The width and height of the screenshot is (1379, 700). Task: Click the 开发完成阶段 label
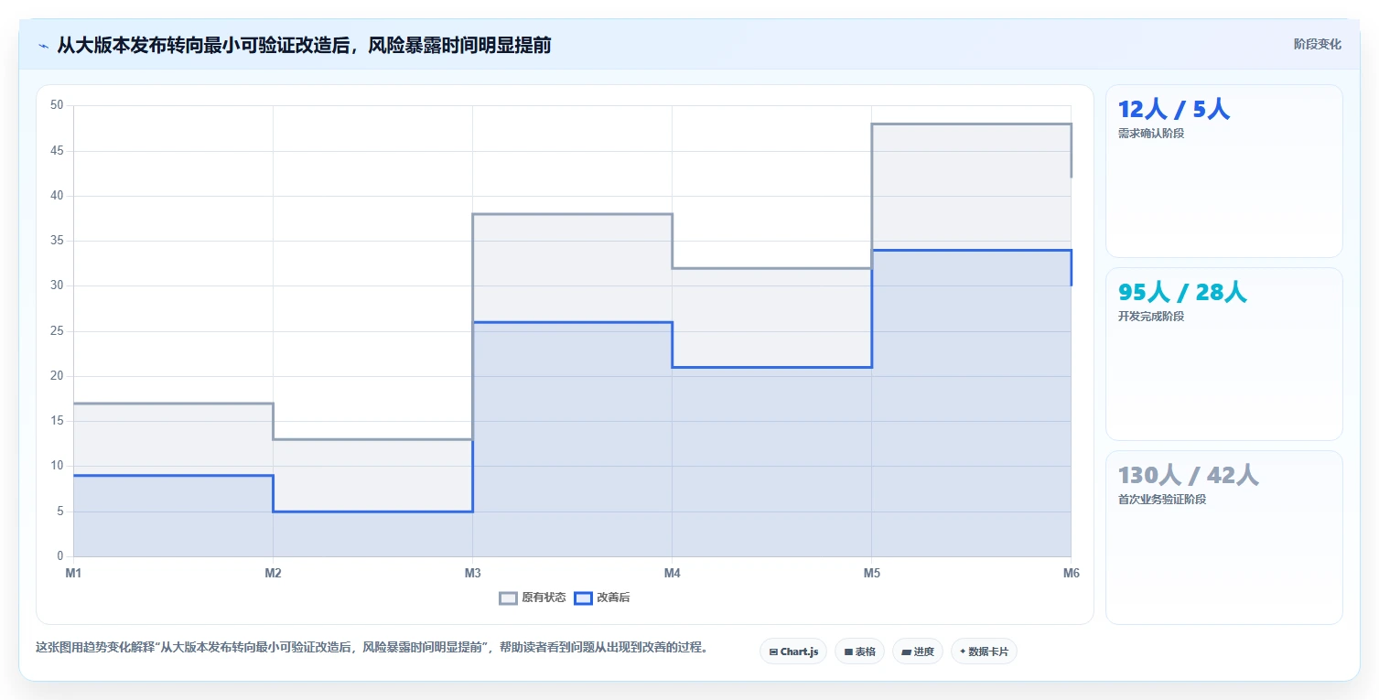pos(1151,317)
